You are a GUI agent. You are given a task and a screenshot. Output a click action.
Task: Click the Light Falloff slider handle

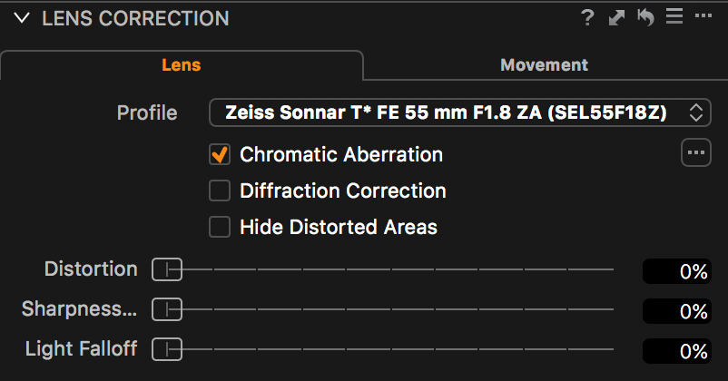click(x=167, y=349)
